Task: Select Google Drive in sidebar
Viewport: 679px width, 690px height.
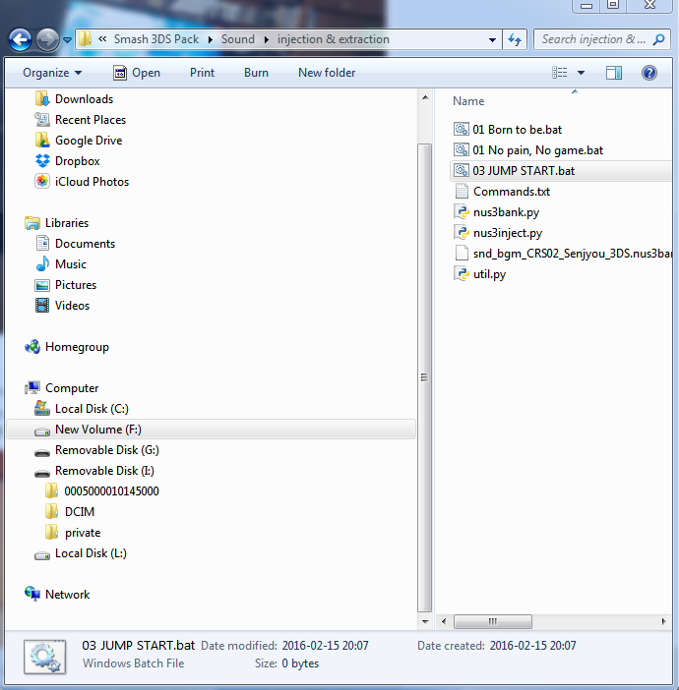Action: pos(79,141)
